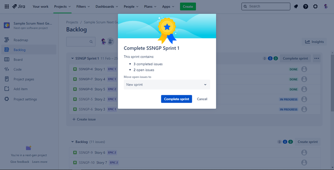The image size is (334, 170).
Task: Open the help question mark icon
Action: tap(306, 7)
